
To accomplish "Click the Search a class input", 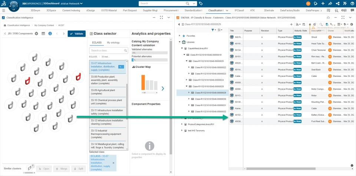I will (109, 51).
